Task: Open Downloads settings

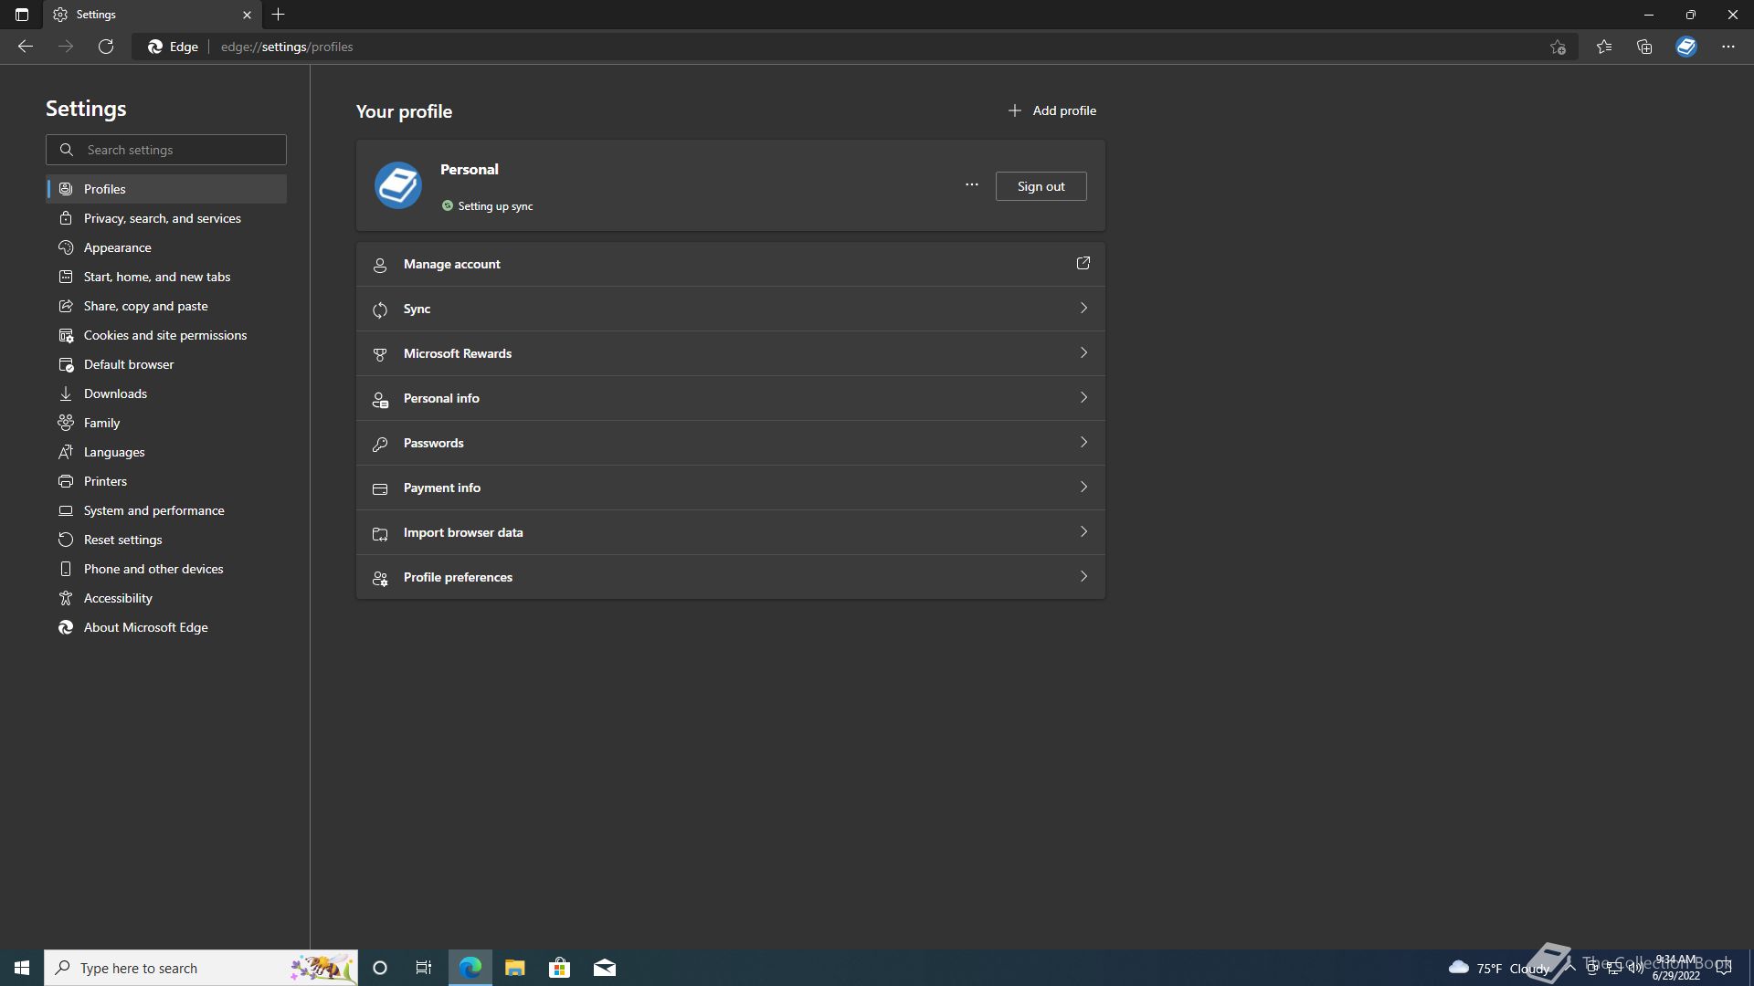Action: coord(166,393)
